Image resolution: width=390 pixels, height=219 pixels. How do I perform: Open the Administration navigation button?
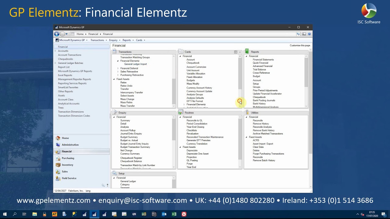click(x=82, y=145)
